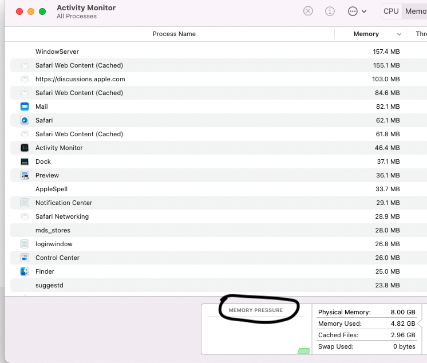Screen dimensions: 427x363
Task: Click the Preview app icon
Action: point(25,175)
